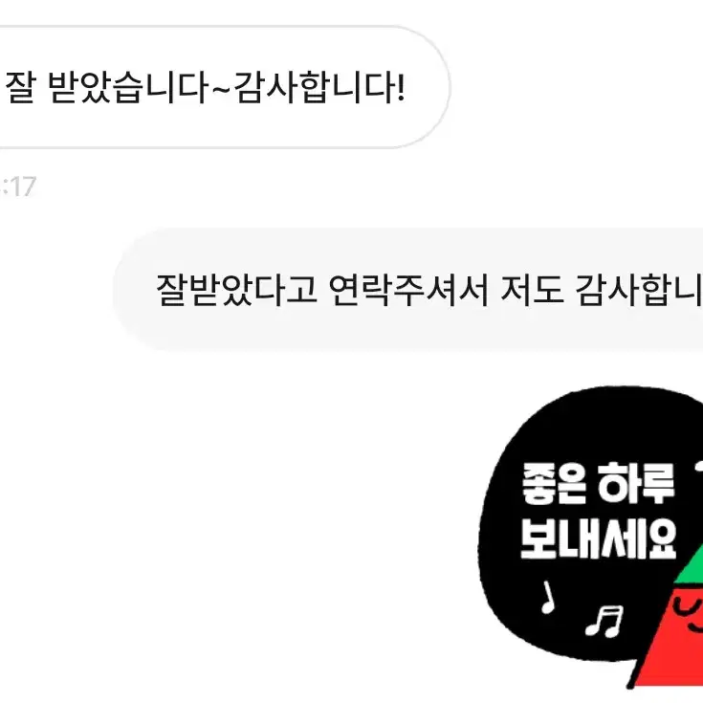
Task: Select the black speech bubble sticker
Action: (587, 524)
